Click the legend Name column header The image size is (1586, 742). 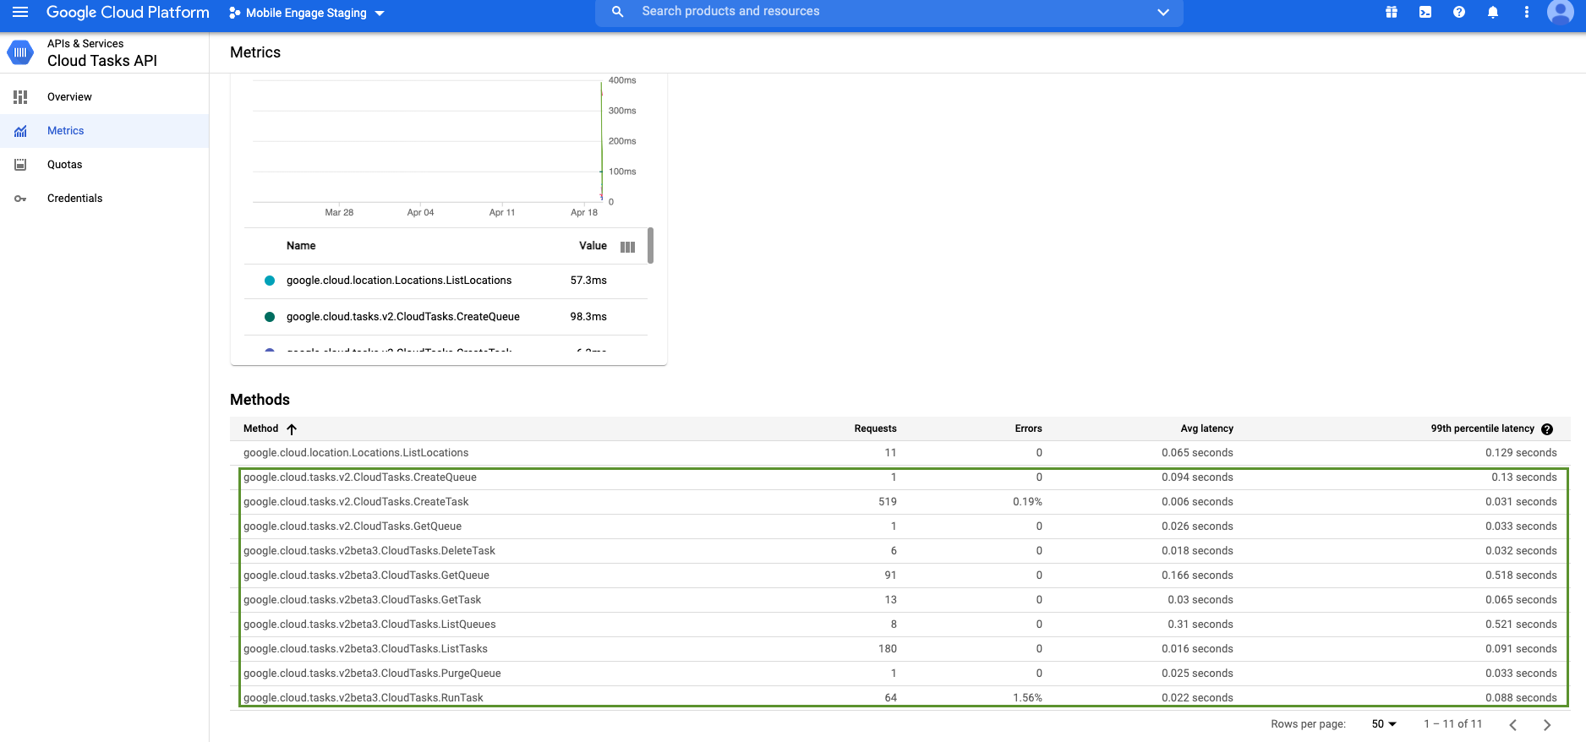(x=301, y=246)
